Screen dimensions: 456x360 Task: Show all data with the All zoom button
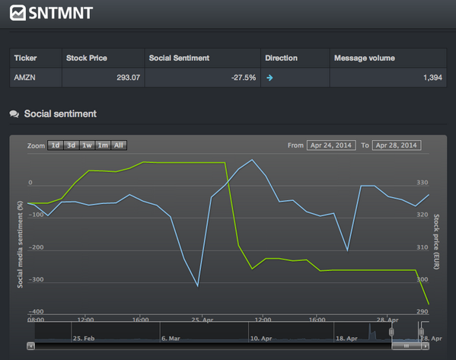tap(119, 145)
